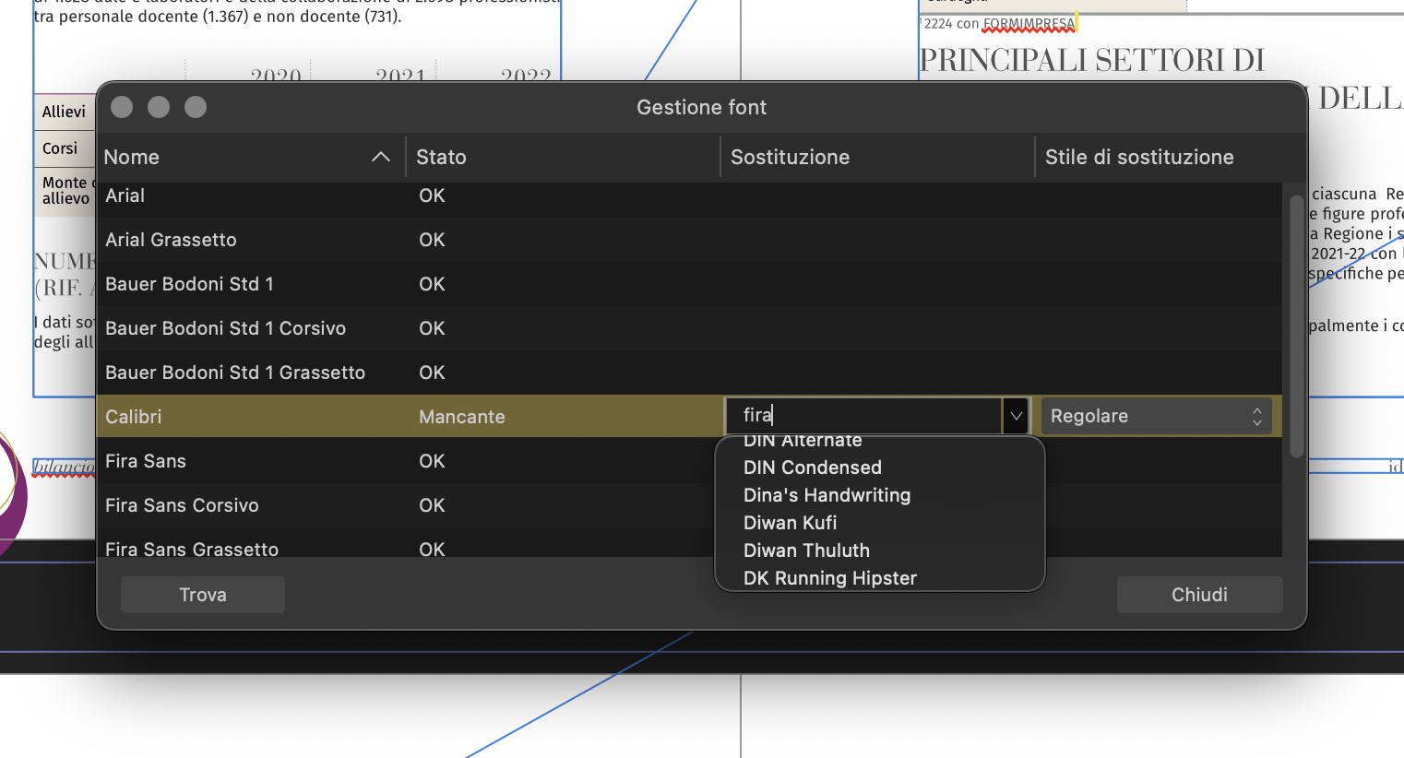Click inside the substitution text field

click(x=863, y=416)
